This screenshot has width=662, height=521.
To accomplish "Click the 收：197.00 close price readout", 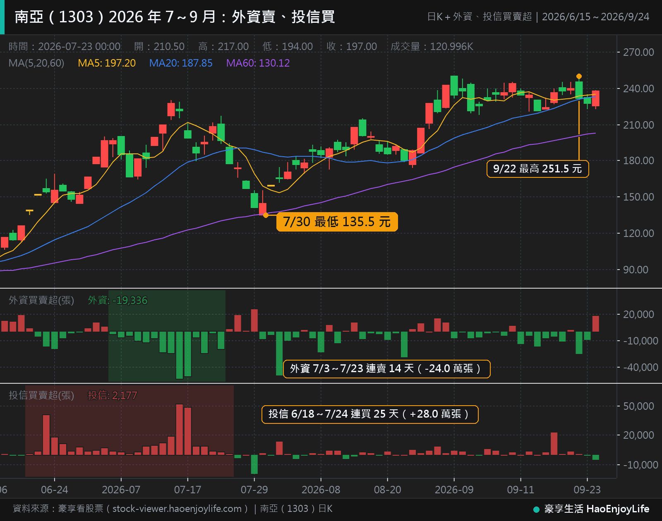I will (352, 46).
